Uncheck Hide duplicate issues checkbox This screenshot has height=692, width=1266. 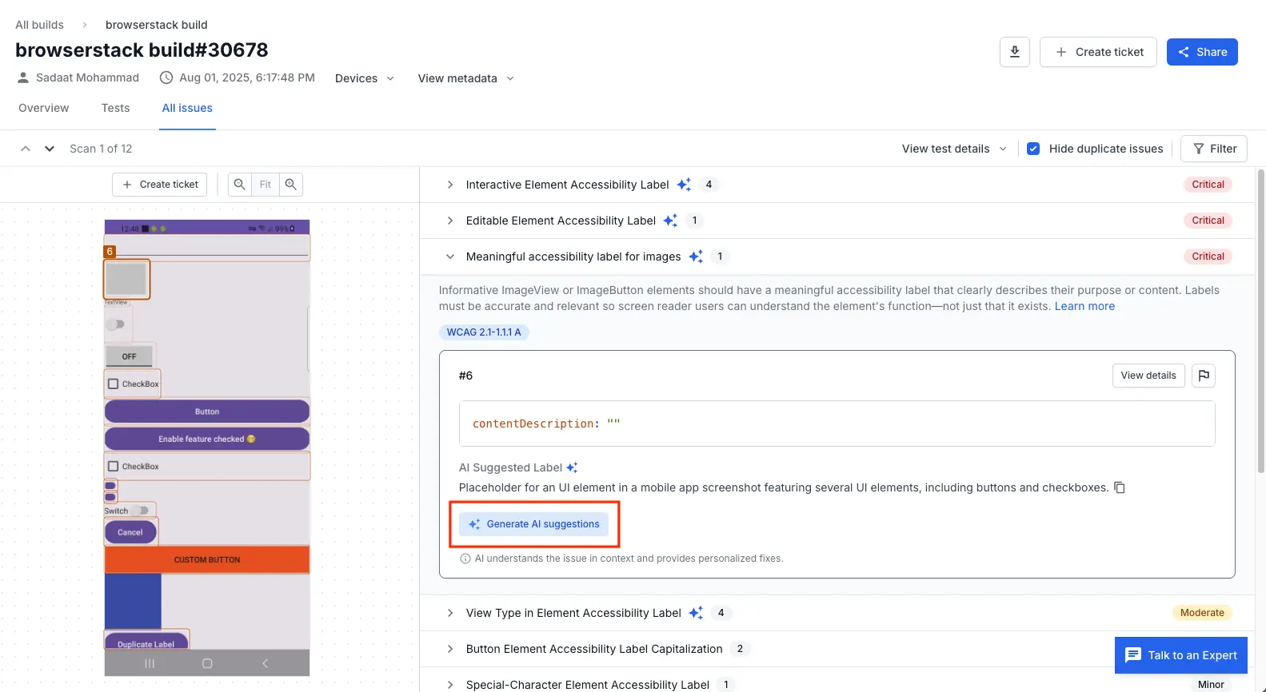tap(1033, 149)
